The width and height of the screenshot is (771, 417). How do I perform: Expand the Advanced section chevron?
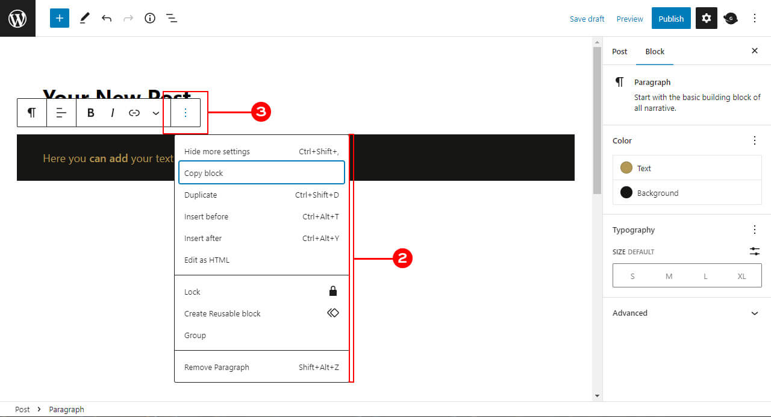(x=755, y=313)
